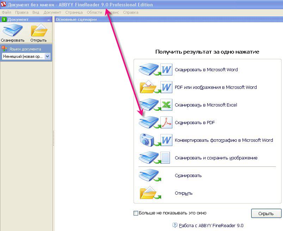The height and width of the screenshot is (231, 283).
Task: Click the Сканировать scenario text below the separator
Action: [188, 176]
